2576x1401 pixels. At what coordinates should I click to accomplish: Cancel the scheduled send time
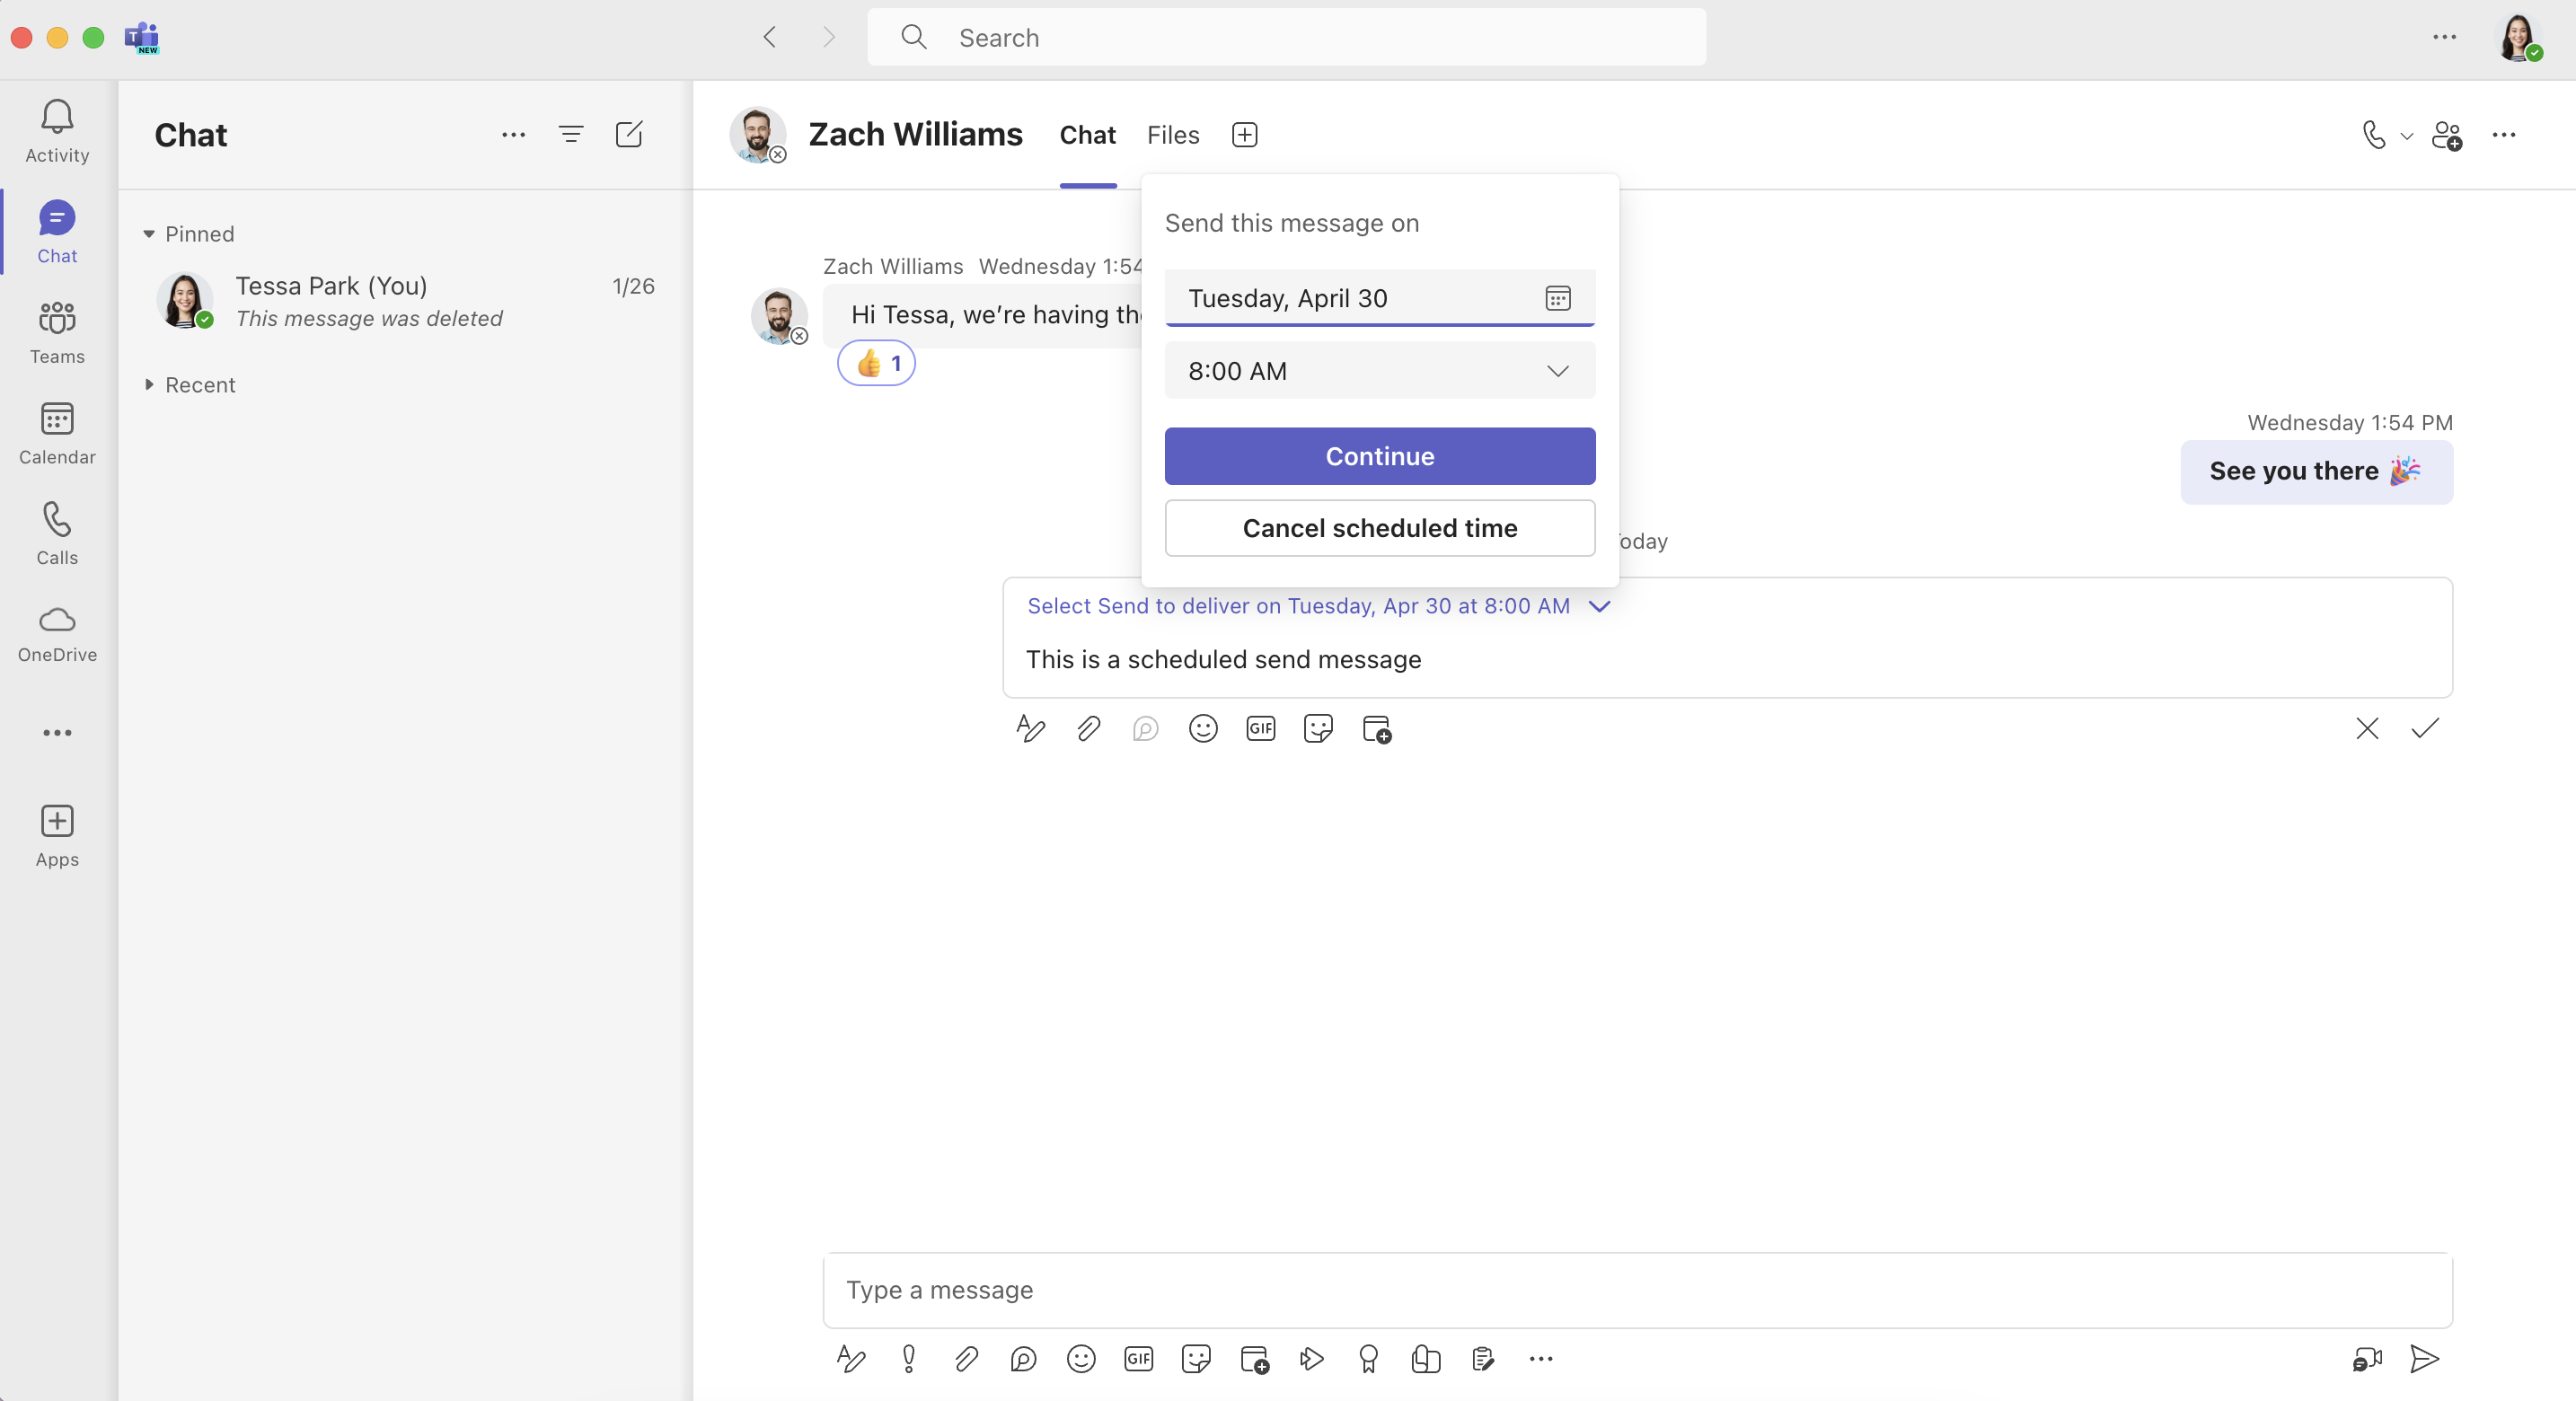tap(1379, 528)
